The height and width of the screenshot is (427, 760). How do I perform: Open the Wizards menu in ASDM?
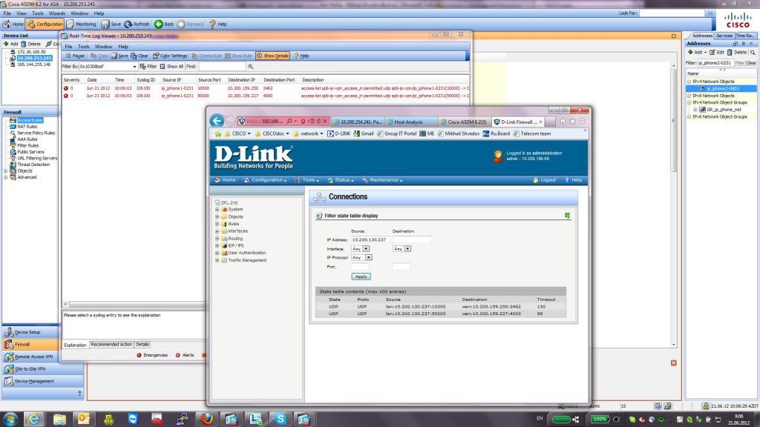[x=56, y=13]
